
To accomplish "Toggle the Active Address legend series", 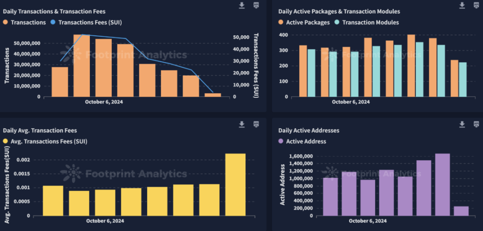I will click(x=302, y=142).
